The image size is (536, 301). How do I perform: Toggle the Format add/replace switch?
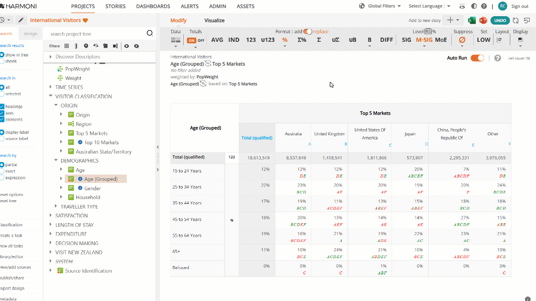coord(308,31)
